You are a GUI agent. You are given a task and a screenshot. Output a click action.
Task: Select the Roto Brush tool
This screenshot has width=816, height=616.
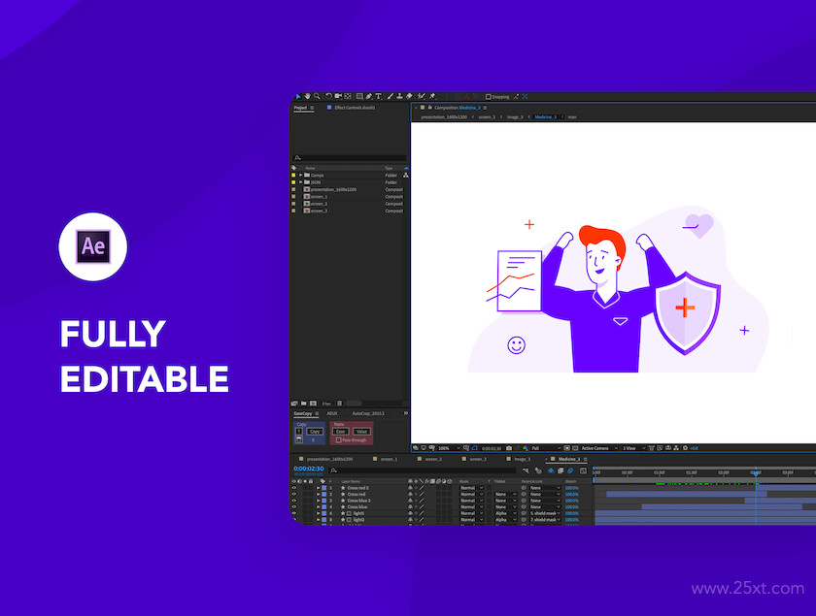421,96
